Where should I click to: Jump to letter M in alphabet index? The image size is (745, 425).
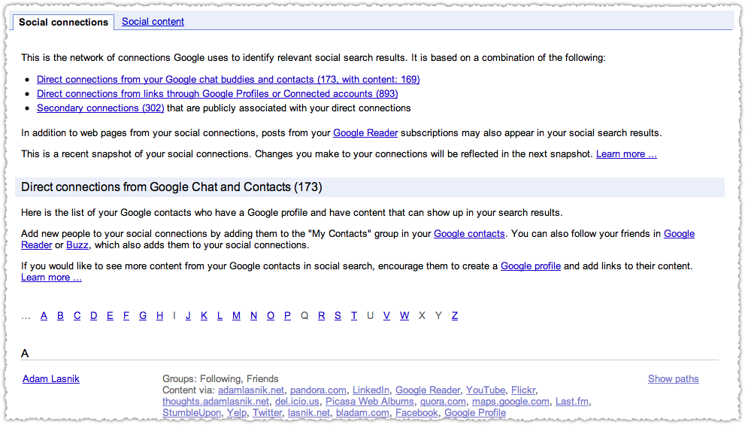(x=236, y=316)
